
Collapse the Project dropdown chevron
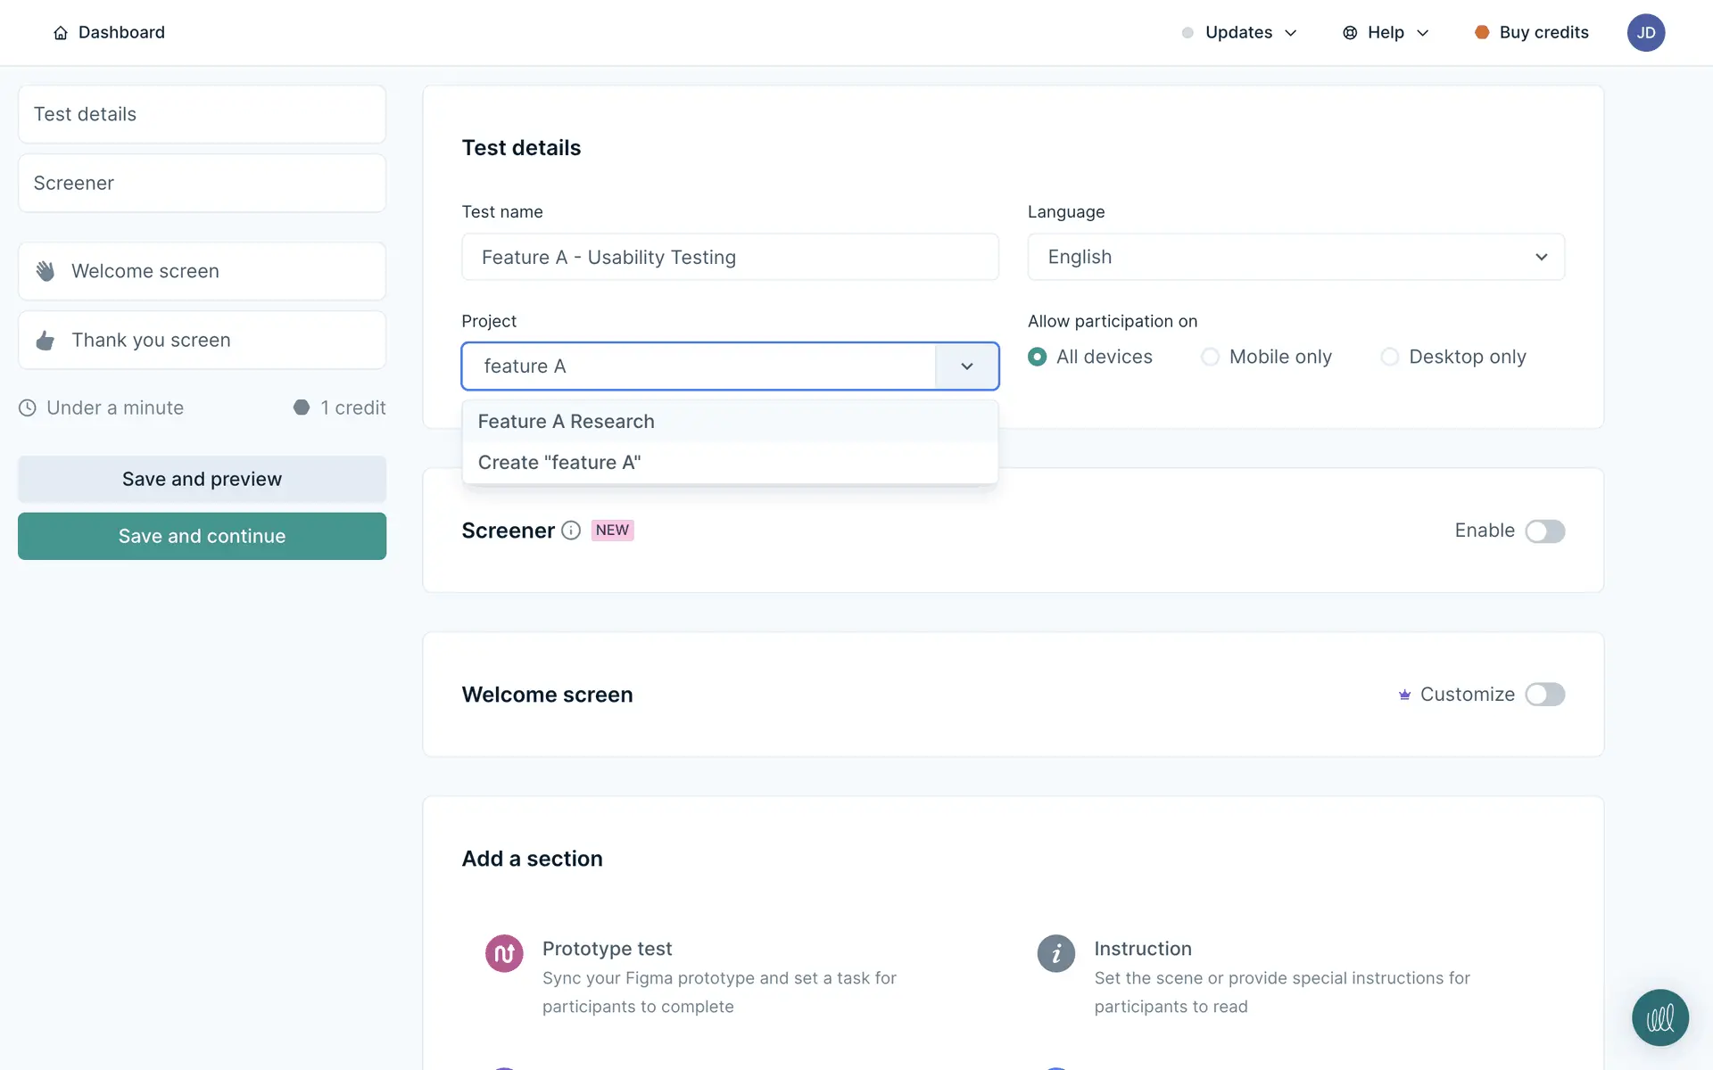click(x=966, y=366)
